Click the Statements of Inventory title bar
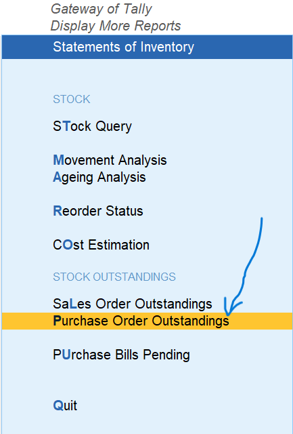The width and height of the screenshot is (293, 434). click(147, 47)
